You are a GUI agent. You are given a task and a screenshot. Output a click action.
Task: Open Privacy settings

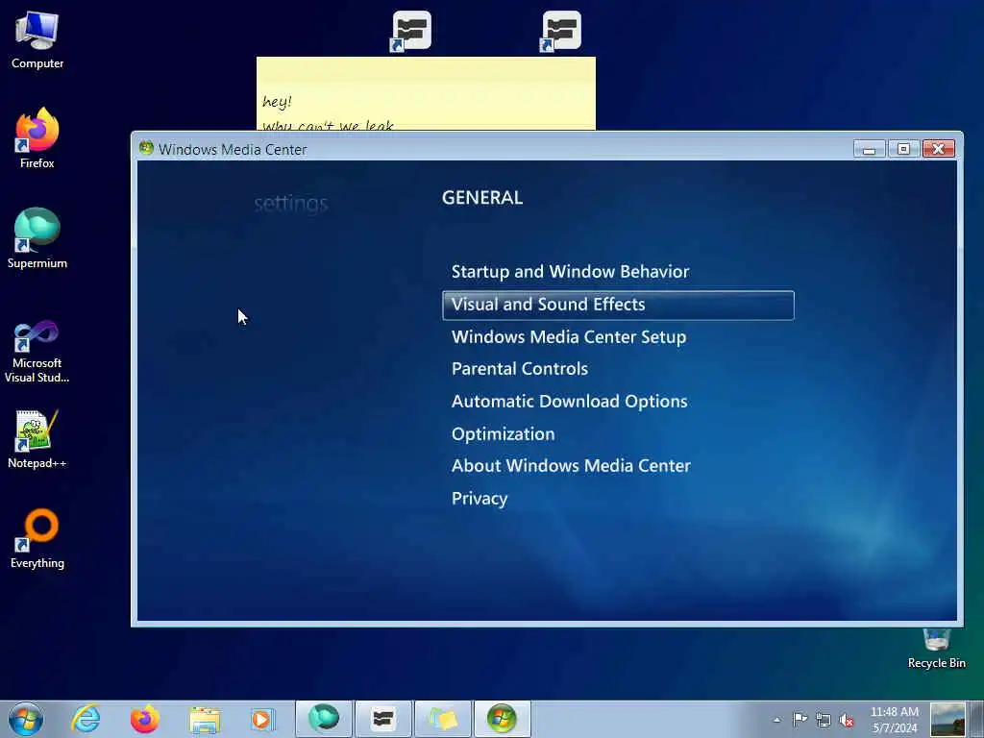480,499
